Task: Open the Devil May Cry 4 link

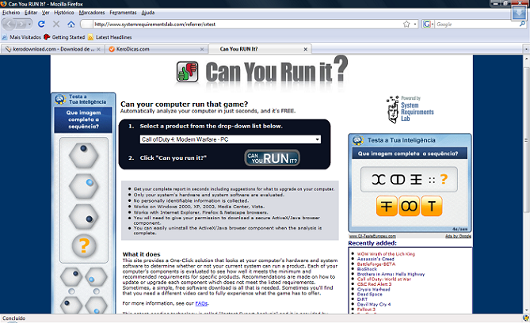Action: [374, 305]
